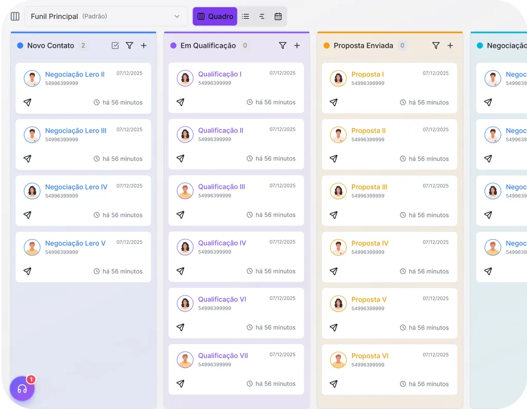527x409 pixels.
Task: Click the 07/12/2025 date on Qualificação III card
Action: (283, 185)
